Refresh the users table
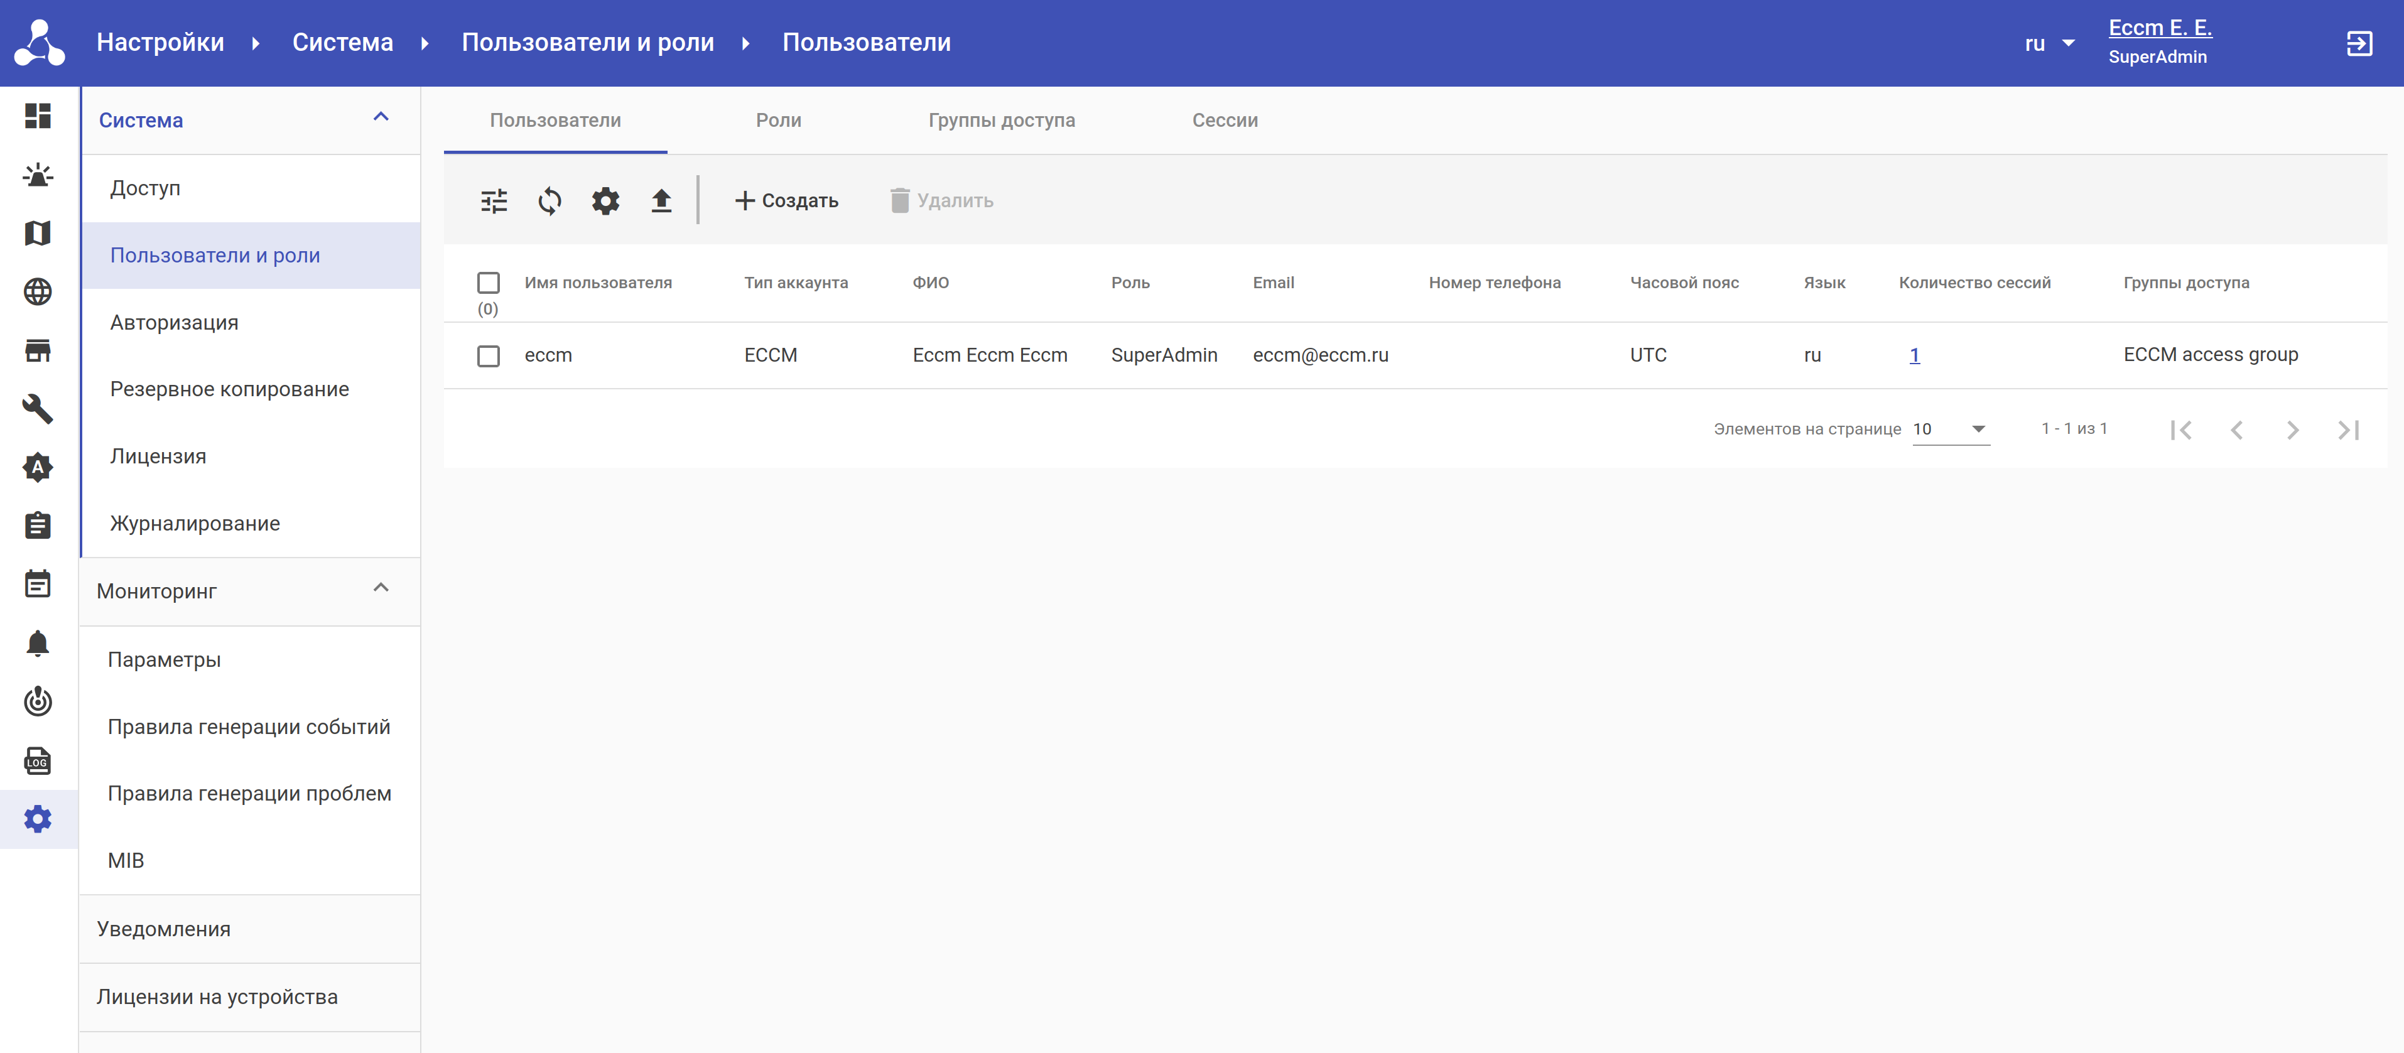The image size is (2404, 1053). [x=550, y=200]
